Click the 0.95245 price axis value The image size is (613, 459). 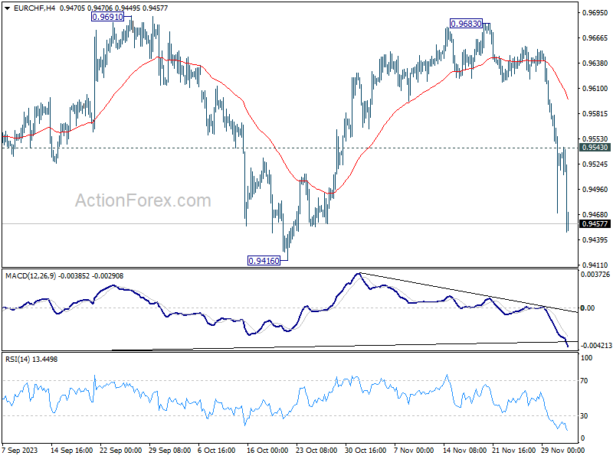595,164
